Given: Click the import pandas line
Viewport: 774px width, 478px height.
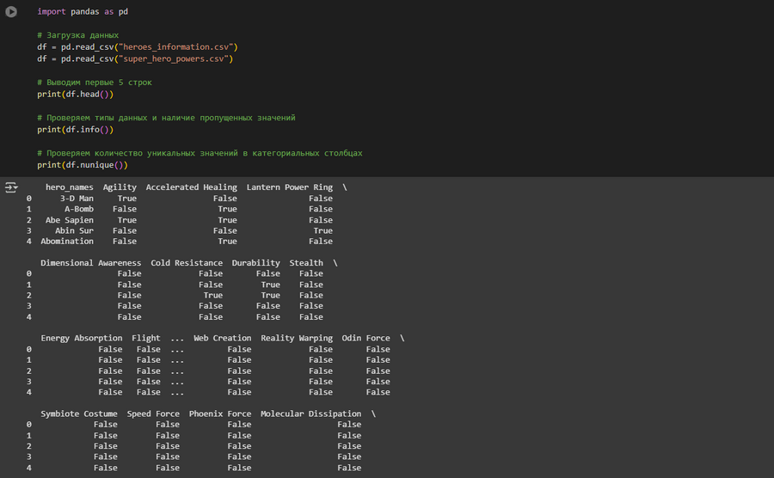Looking at the screenshot, I should 83,12.
